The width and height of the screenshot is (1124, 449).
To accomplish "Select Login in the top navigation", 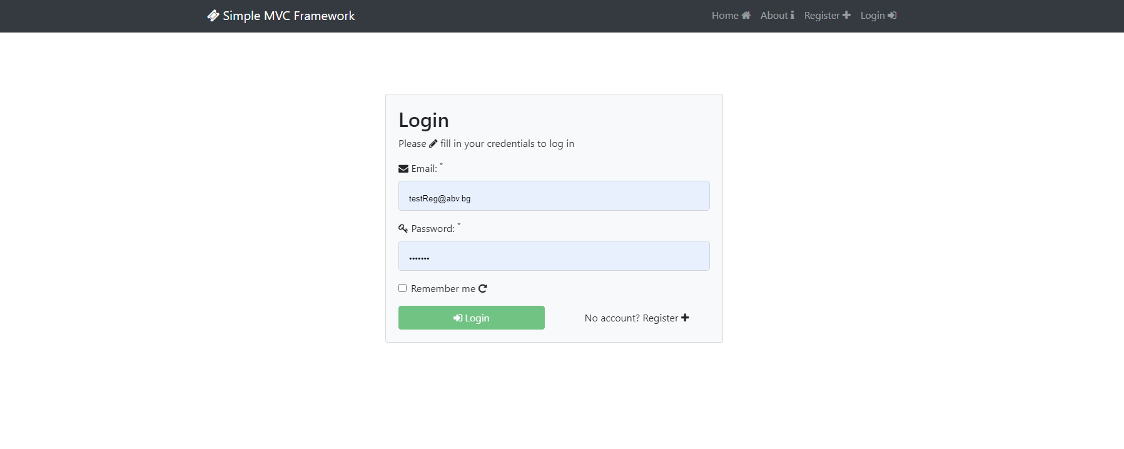I will tap(878, 16).
